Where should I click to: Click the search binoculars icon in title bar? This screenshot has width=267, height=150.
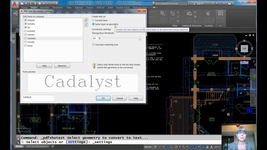point(190,3)
